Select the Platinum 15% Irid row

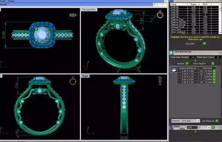pyautogui.click(x=194, y=22)
